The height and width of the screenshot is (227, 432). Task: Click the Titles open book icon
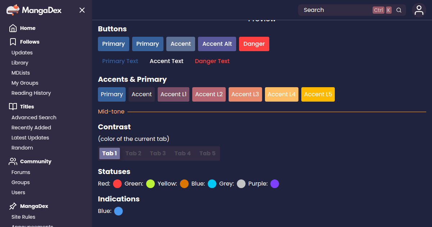click(13, 107)
